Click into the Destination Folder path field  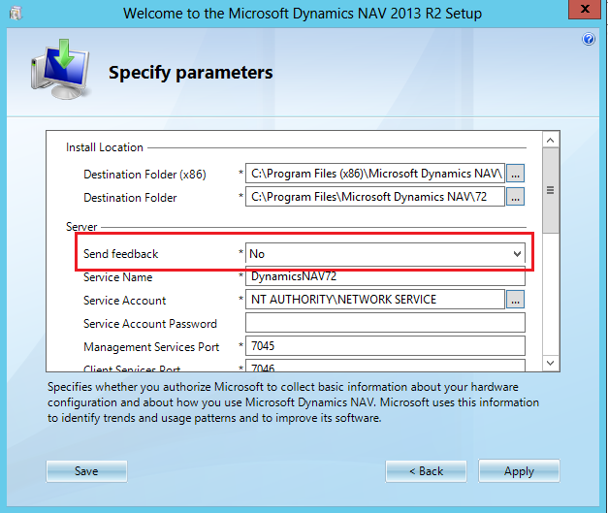(374, 197)
